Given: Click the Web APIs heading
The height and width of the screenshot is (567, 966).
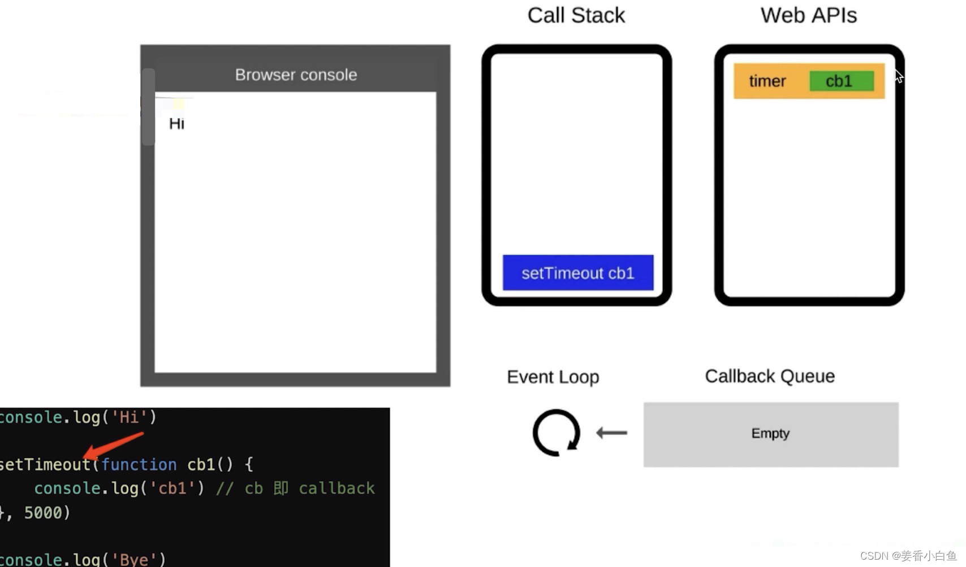Looking at the screenshot, I should pyautogui.click(x=809, y=15).
